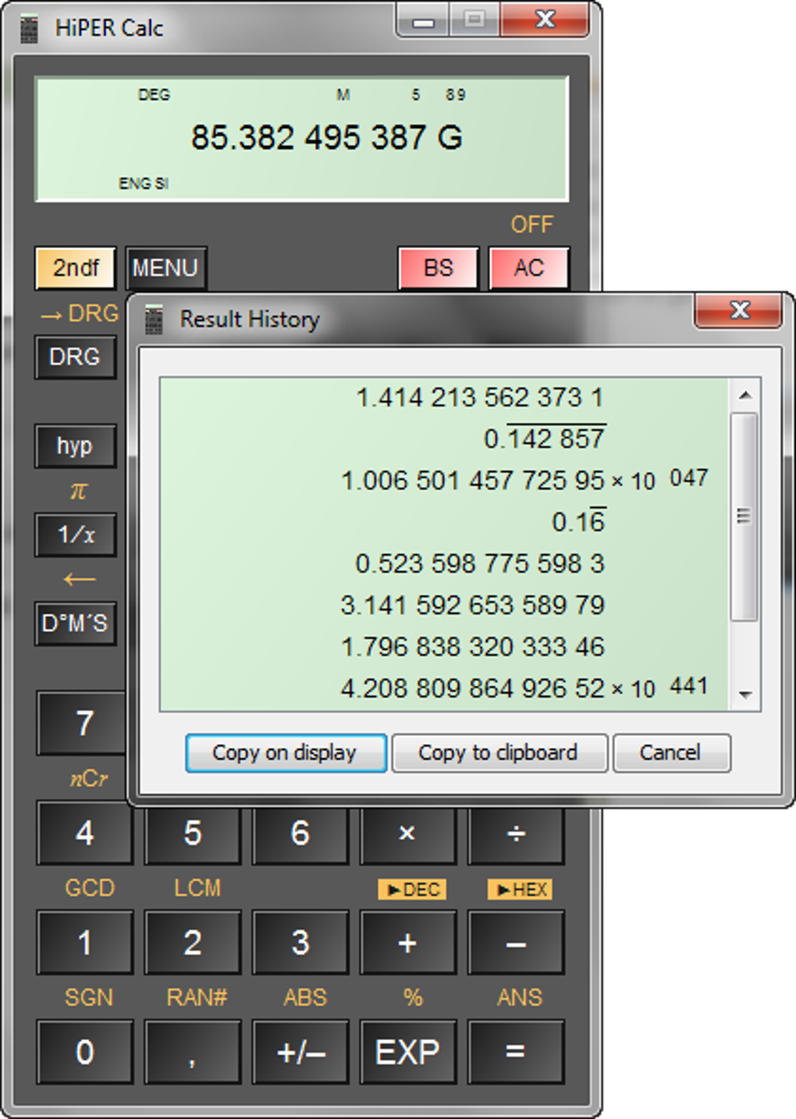The width and height of the screenshot is (796, 1119).
Task: Toggle the 2ndf second function key
Action: (x=76, y=268)
